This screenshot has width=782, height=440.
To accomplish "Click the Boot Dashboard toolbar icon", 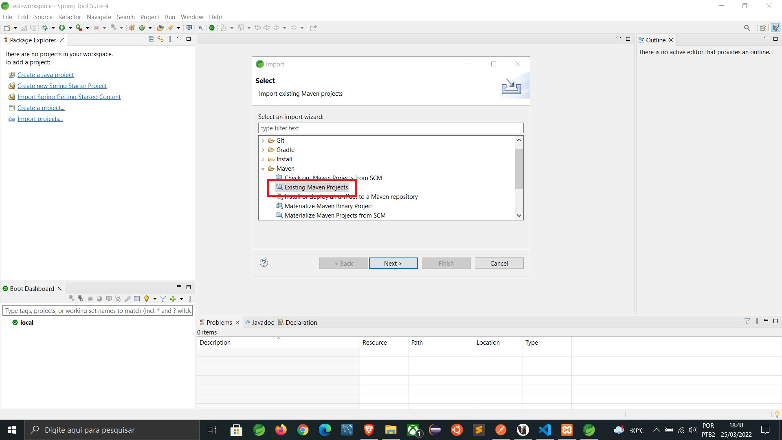I will [212, 28].
